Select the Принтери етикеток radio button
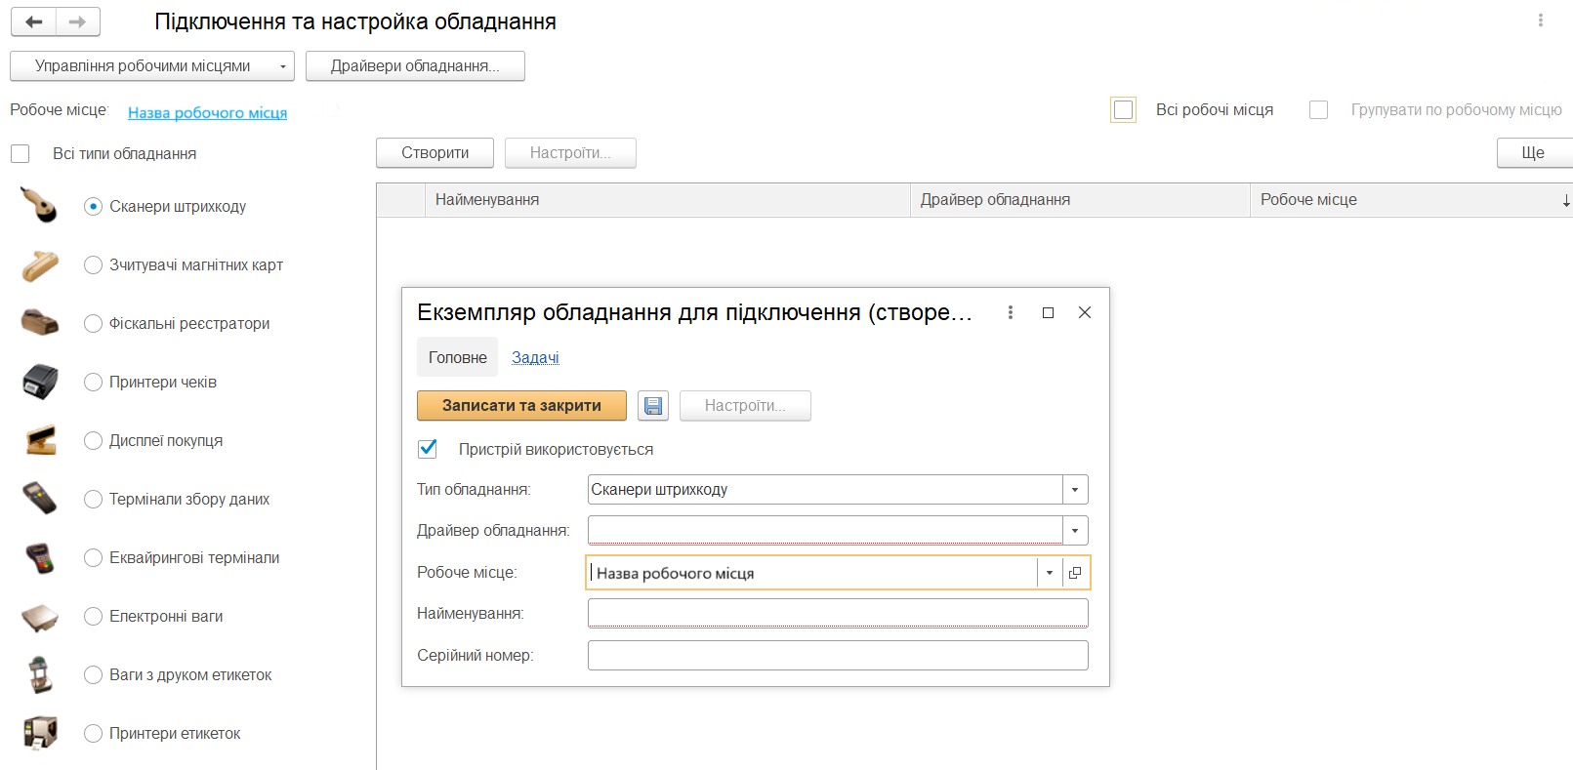 [94, 734]
